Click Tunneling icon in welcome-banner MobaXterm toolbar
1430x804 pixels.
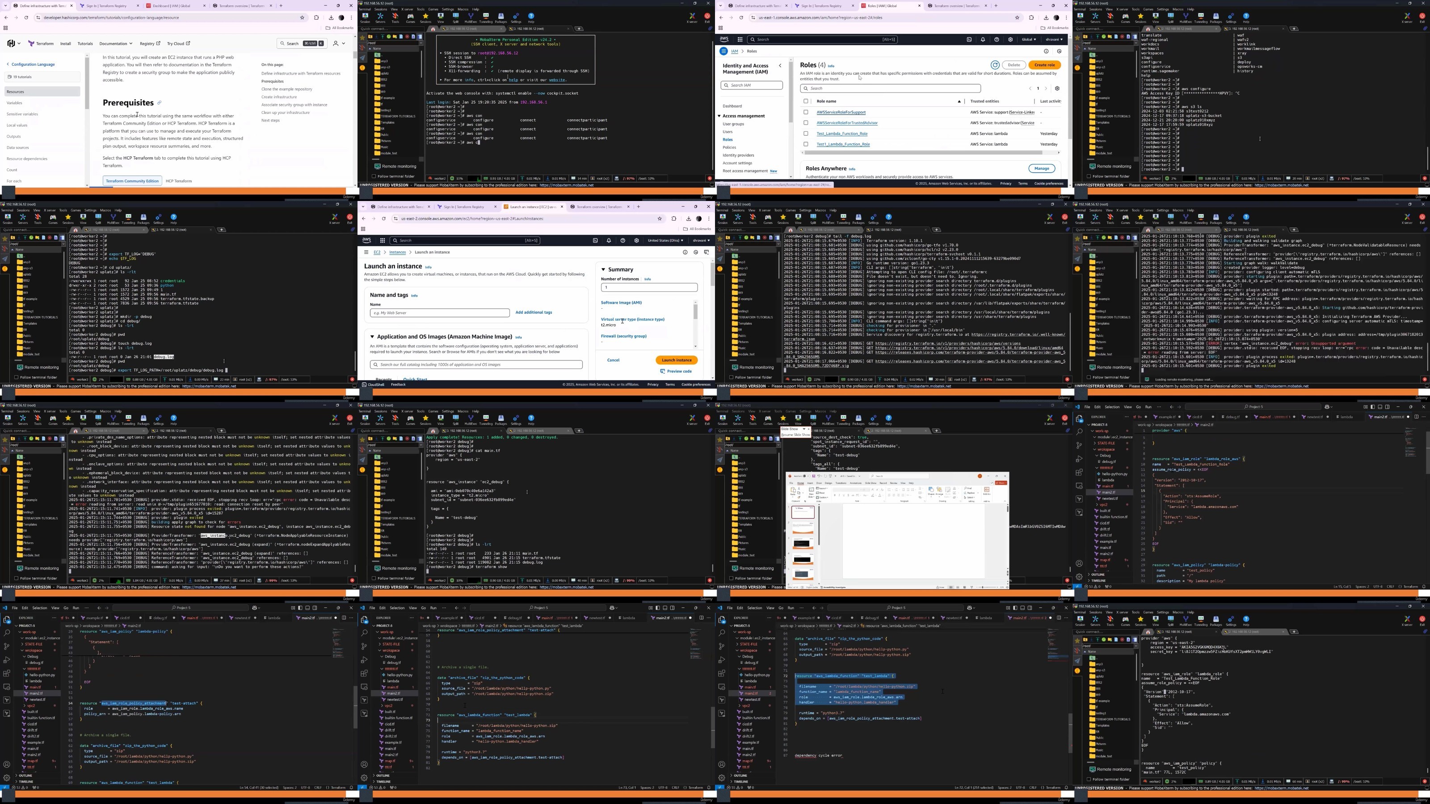[486, 17]
